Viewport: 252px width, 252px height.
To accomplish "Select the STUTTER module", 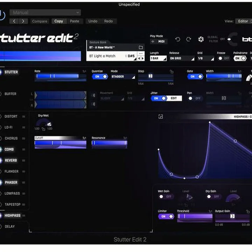I will pyautogui.click(x=11, y=72).
